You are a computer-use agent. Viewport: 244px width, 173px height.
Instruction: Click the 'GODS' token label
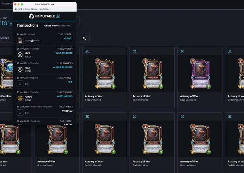coord(29,97)
